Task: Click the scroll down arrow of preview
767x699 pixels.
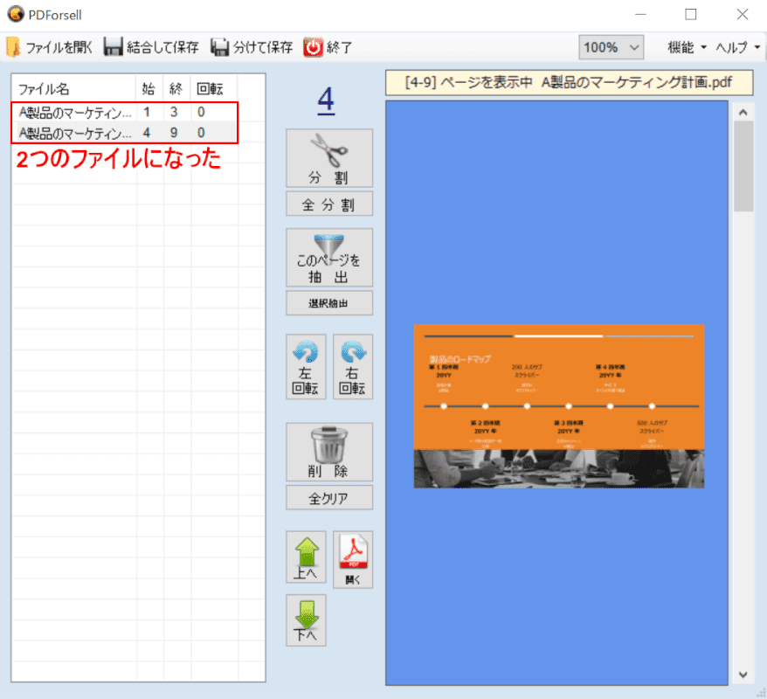Action: (x=743, y=675)
